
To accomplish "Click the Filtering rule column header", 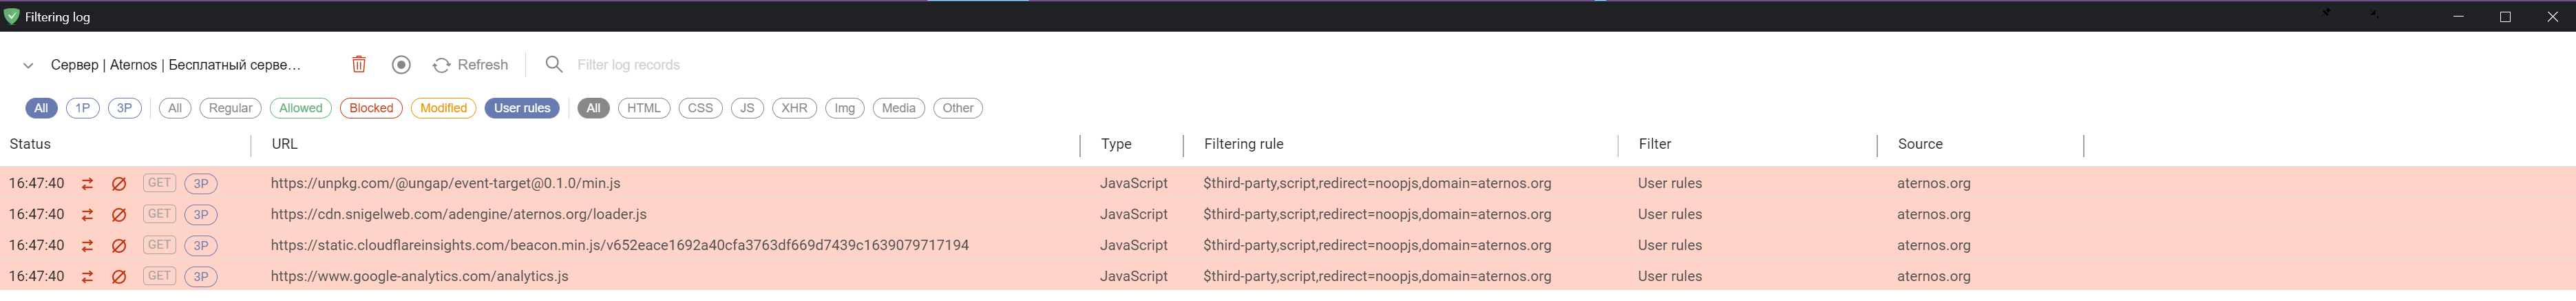I will (1244, 144).
